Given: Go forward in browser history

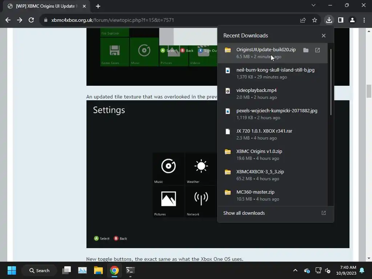Looking at the screenshot, I should (x=20, y=20).
